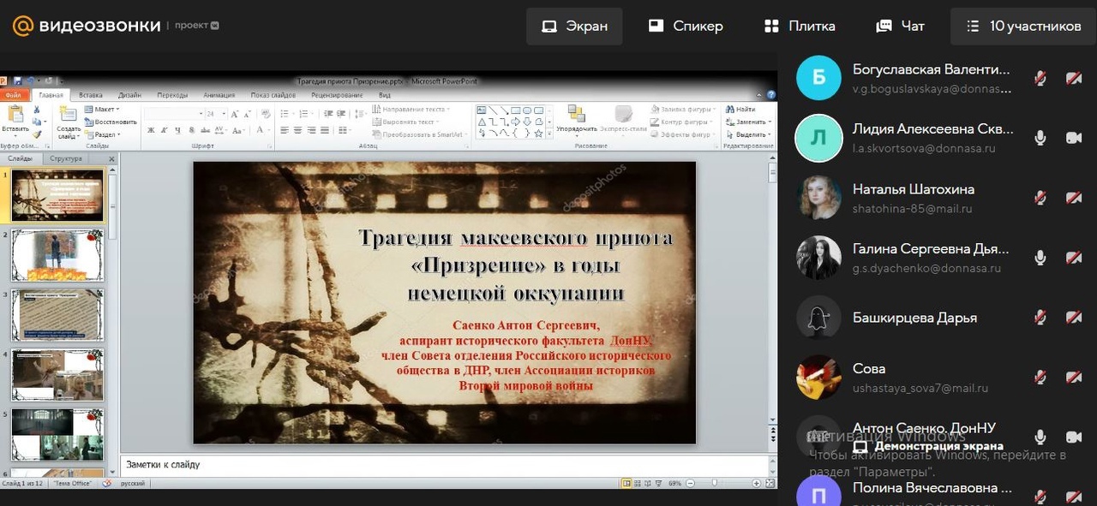The height and width of the screenshot is (506, 1097).
Task: Click the justify text icon
Action: tap(326, 131)
